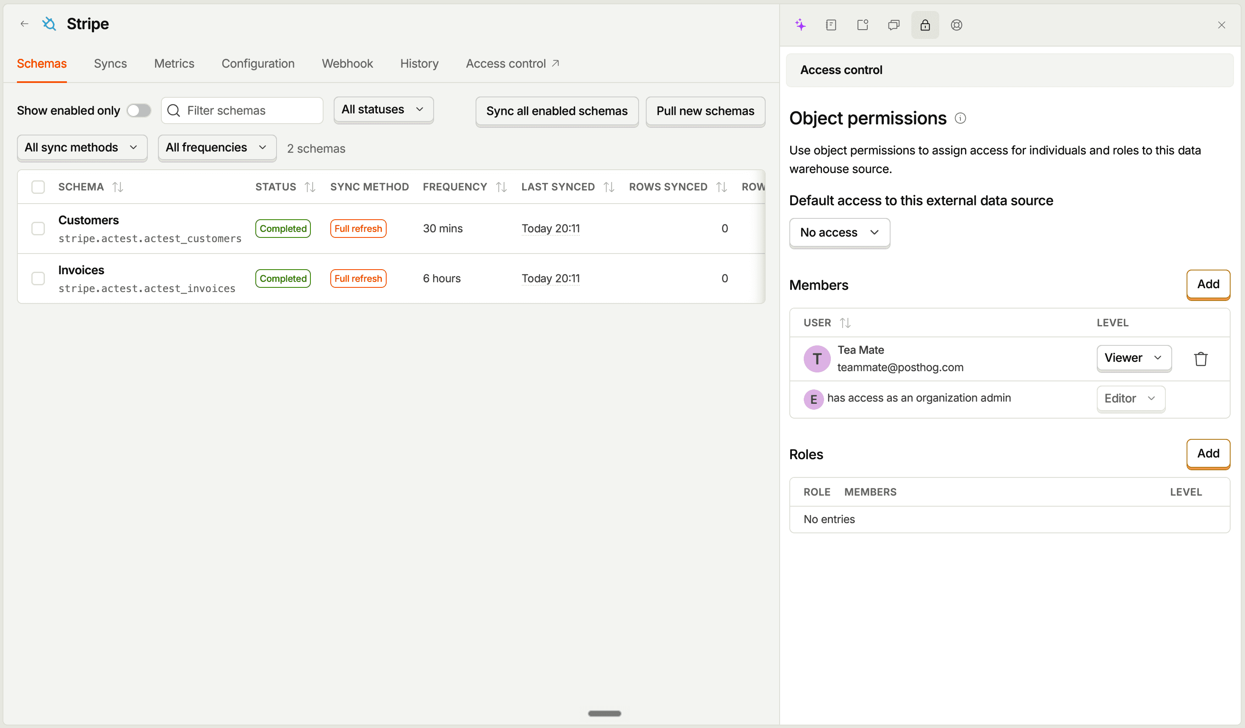Click Customers Today 20:11 timestamp
The image size is (1245, 728).
(x=551, y=229)
